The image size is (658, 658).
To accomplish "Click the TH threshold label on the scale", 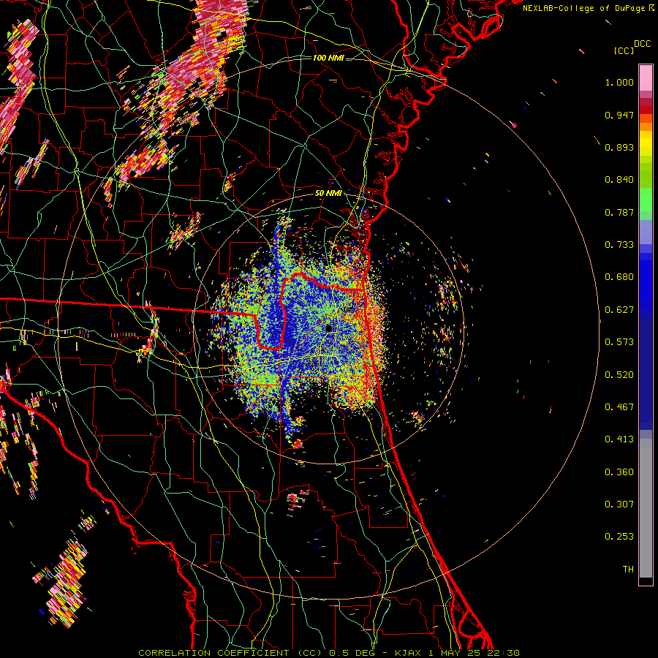I will tap(628, 570).
